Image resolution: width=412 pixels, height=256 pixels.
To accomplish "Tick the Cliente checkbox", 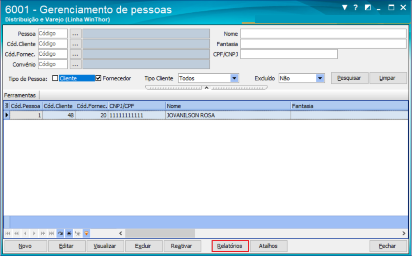I will 55,78.
